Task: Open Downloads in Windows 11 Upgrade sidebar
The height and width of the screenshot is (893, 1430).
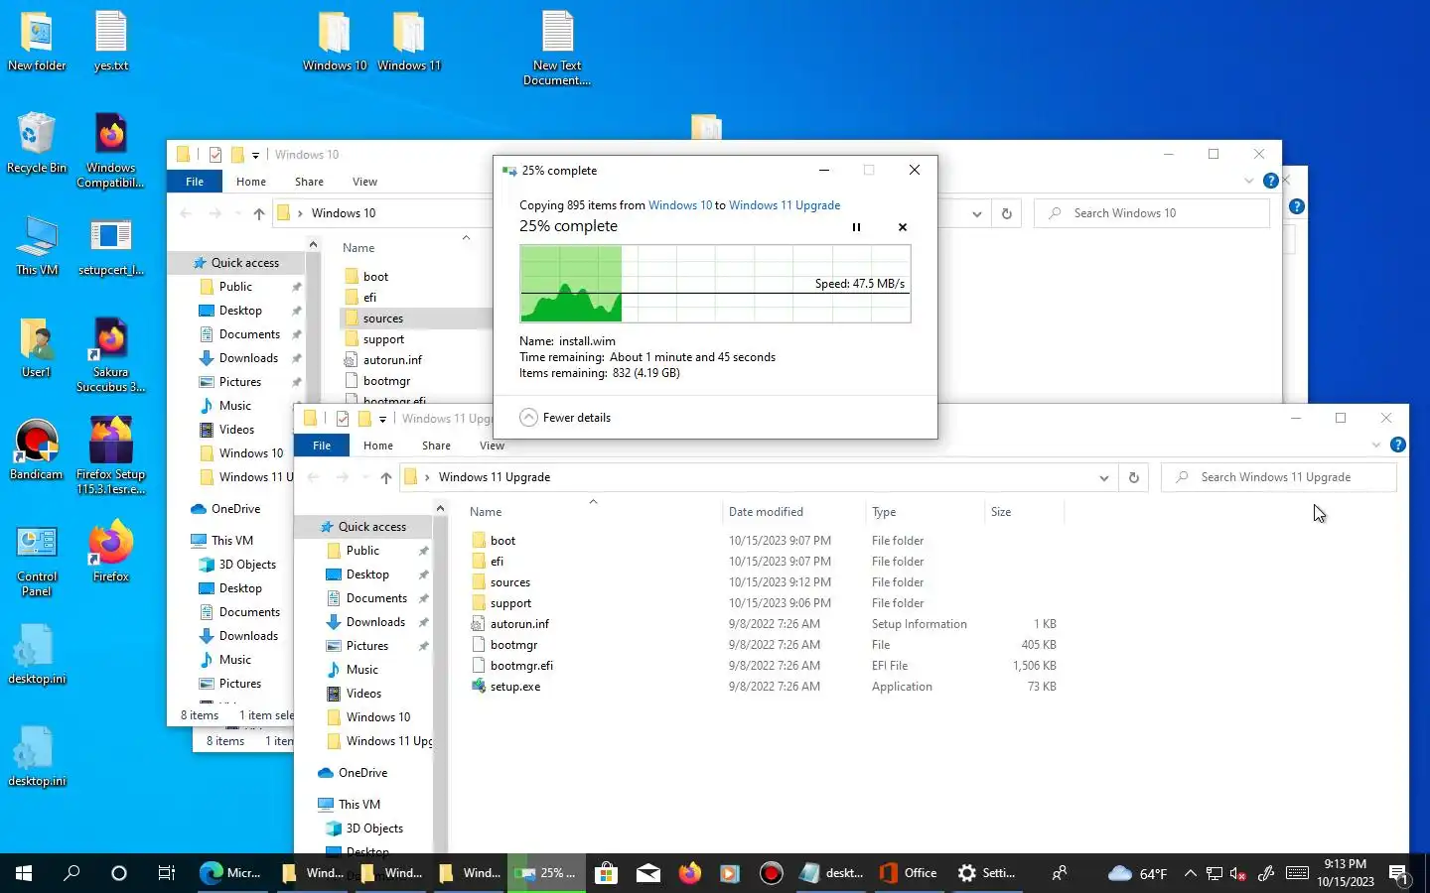Action: pos(375,622)
